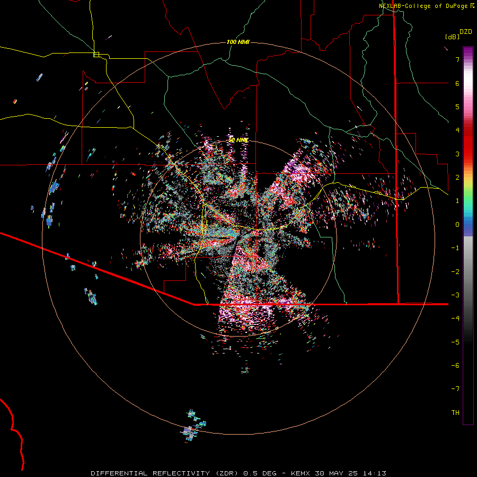Click the [dB] units label
The height and width of the screenshot is (477, 477).
pos(453,37)
